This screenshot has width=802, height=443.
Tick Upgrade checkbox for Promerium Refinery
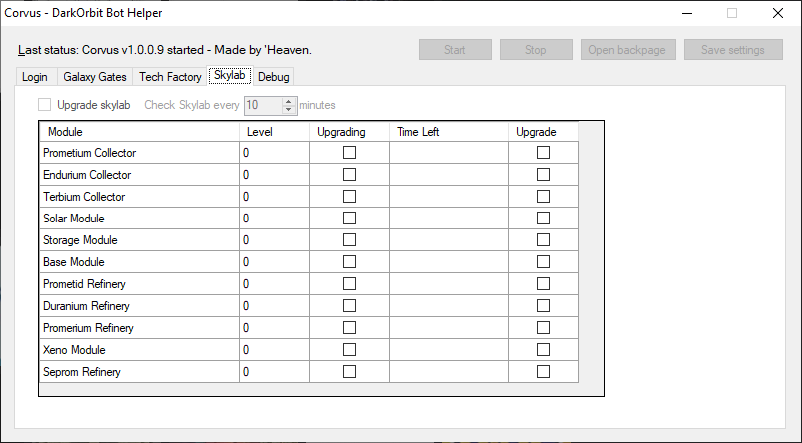click(543, 328)
